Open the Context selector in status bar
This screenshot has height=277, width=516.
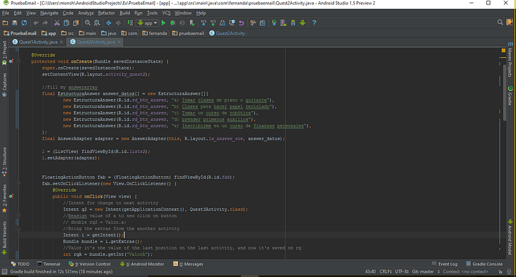pos(466,272)
